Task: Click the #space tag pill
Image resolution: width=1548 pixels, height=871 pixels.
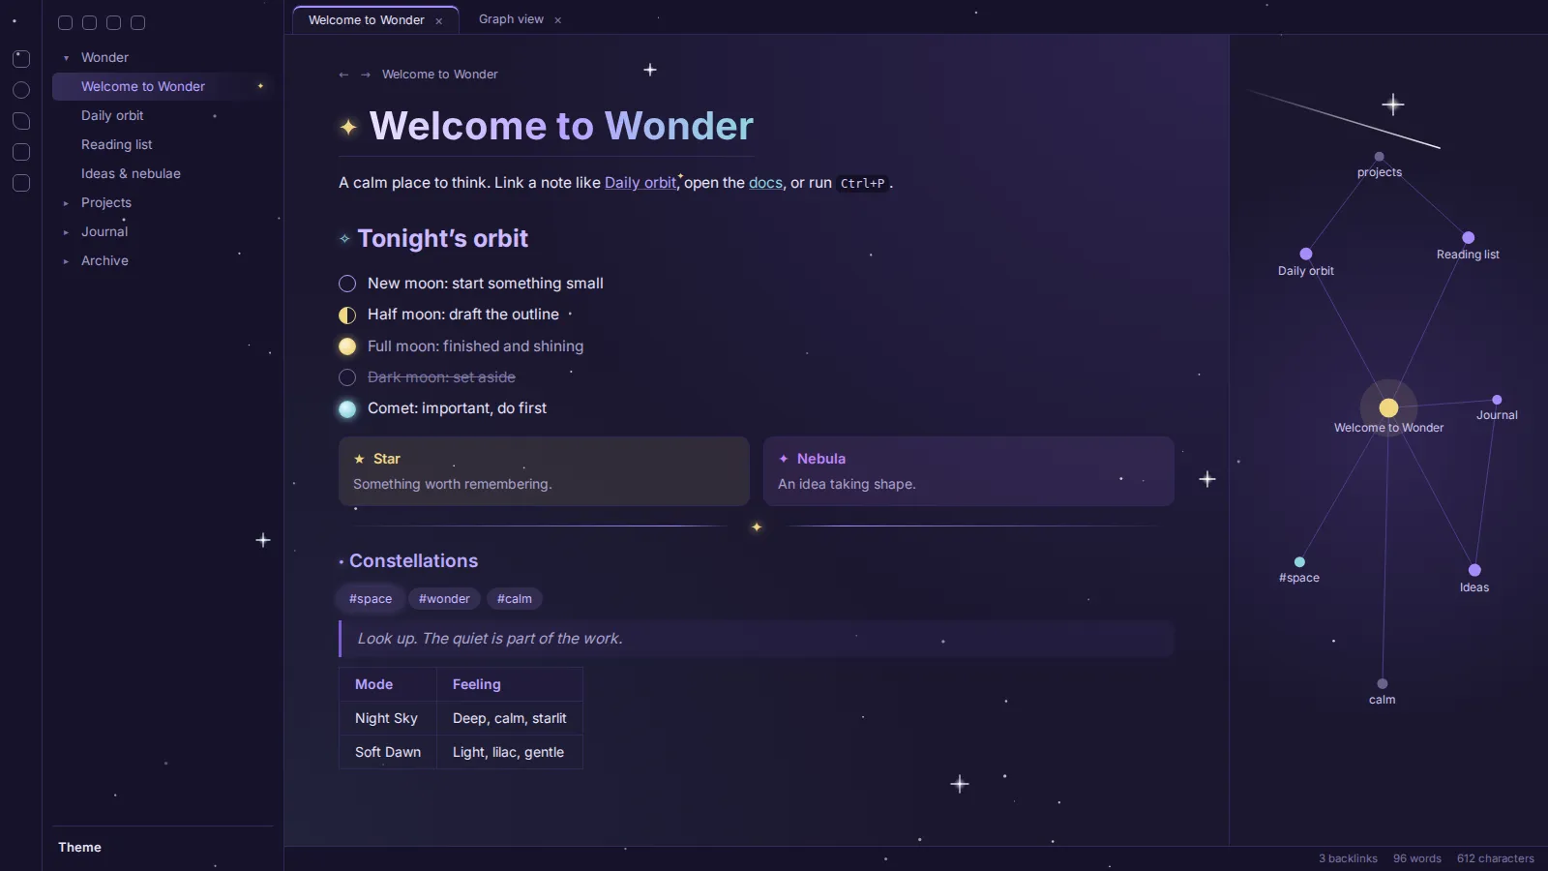Action: point(371,599)
